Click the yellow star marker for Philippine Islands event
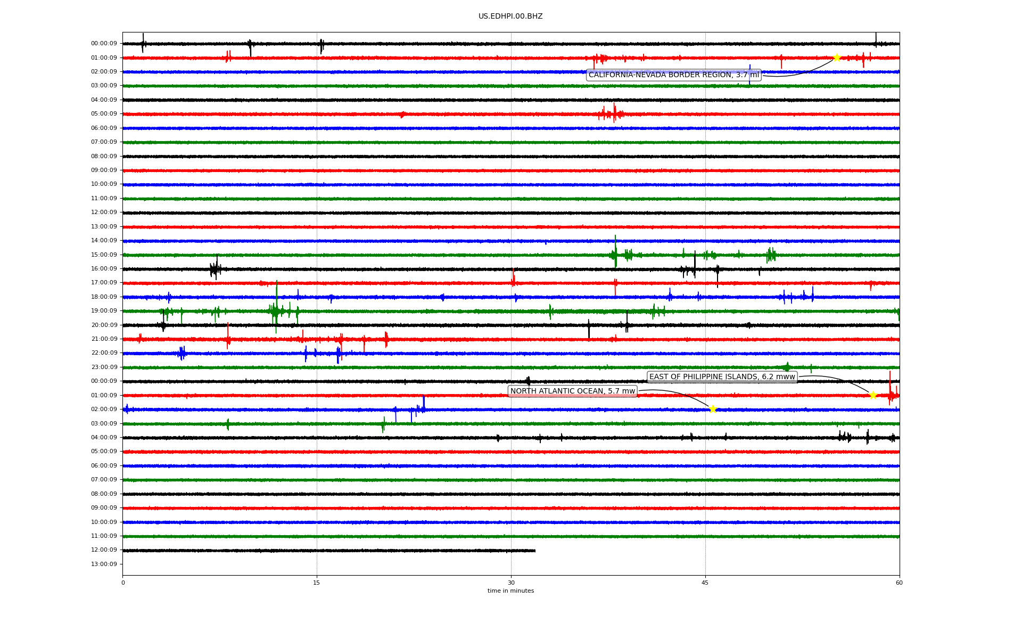 pos(873,395)
